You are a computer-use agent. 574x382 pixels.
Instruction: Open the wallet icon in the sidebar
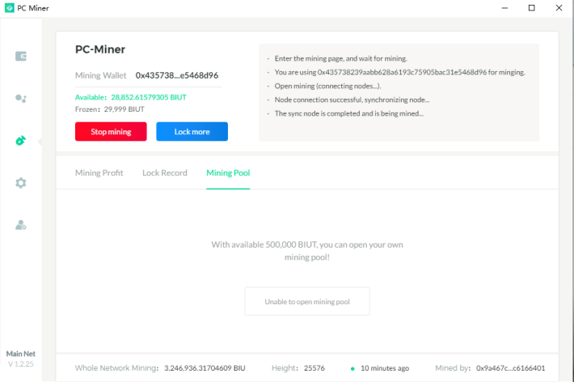21,56
